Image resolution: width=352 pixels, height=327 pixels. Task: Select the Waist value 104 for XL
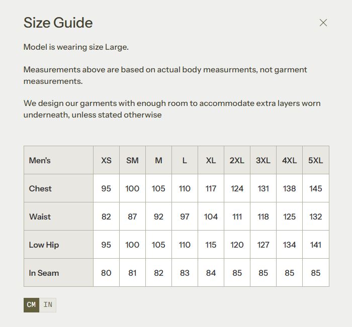[211, 217]
